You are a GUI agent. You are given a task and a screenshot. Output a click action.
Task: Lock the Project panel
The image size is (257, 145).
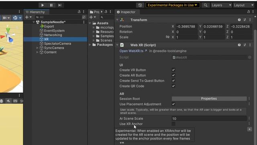pyautogui.click(x=106, y=12)
